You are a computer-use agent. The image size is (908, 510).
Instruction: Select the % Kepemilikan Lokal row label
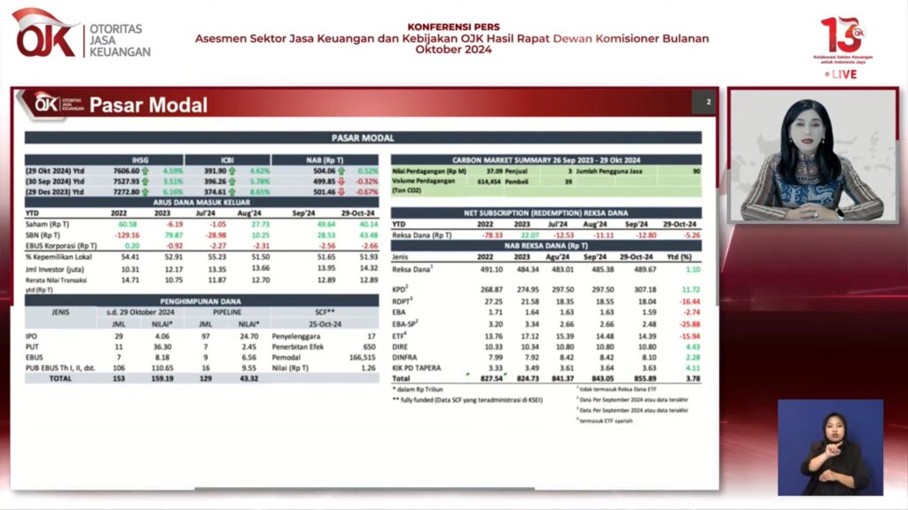pos(59,257)
